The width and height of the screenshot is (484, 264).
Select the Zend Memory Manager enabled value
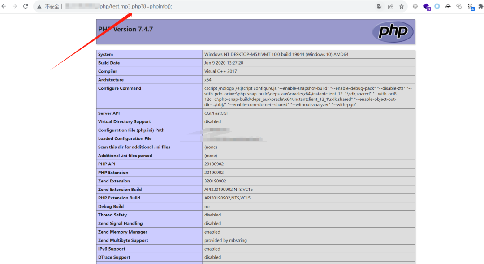(212, 232)
